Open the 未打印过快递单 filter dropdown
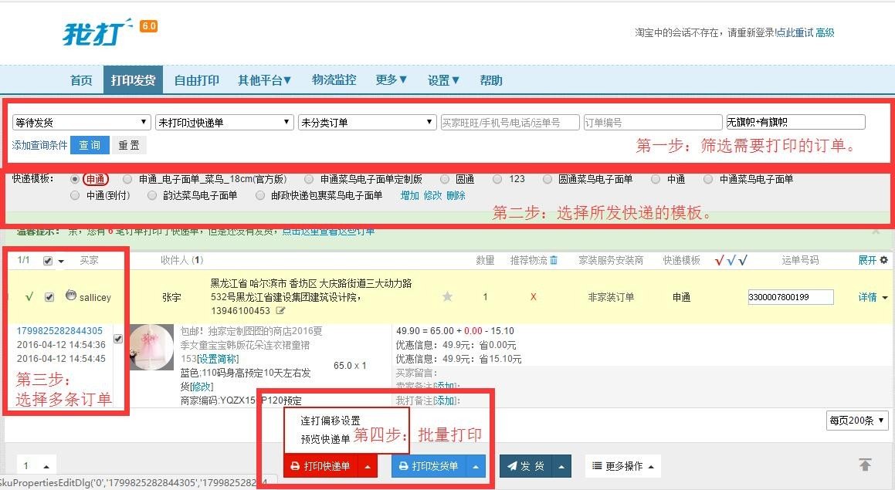 pyautogui.click(x=224, y=121)
